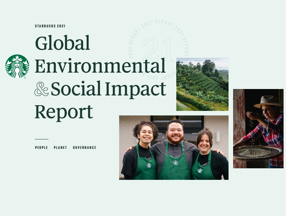This screenshot has height=216, width=286.
Task: Click the "STARBUCKS 2021" header text
Action: (50, 26)
